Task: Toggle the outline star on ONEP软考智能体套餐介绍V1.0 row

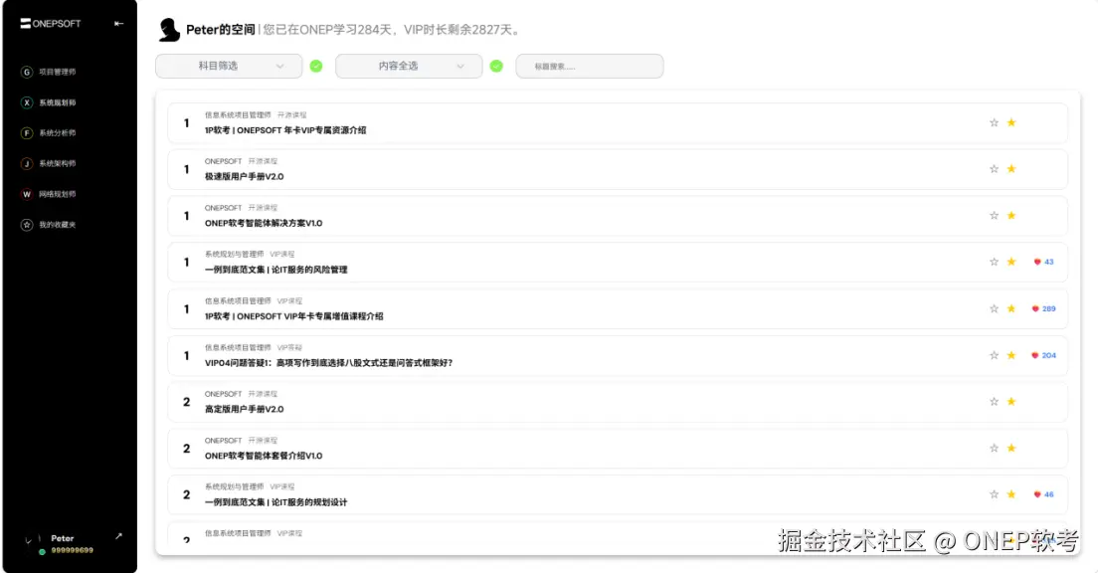Action: [x=994, y=448]
